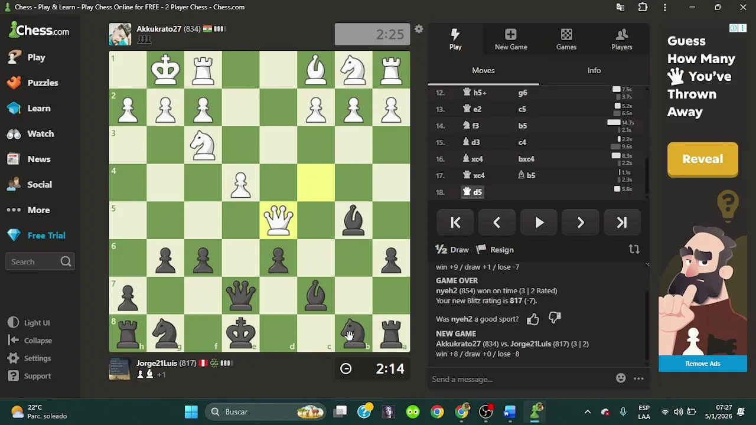Toggle Light UI mode
Screen dimensions: 756x425
(29, 323)
